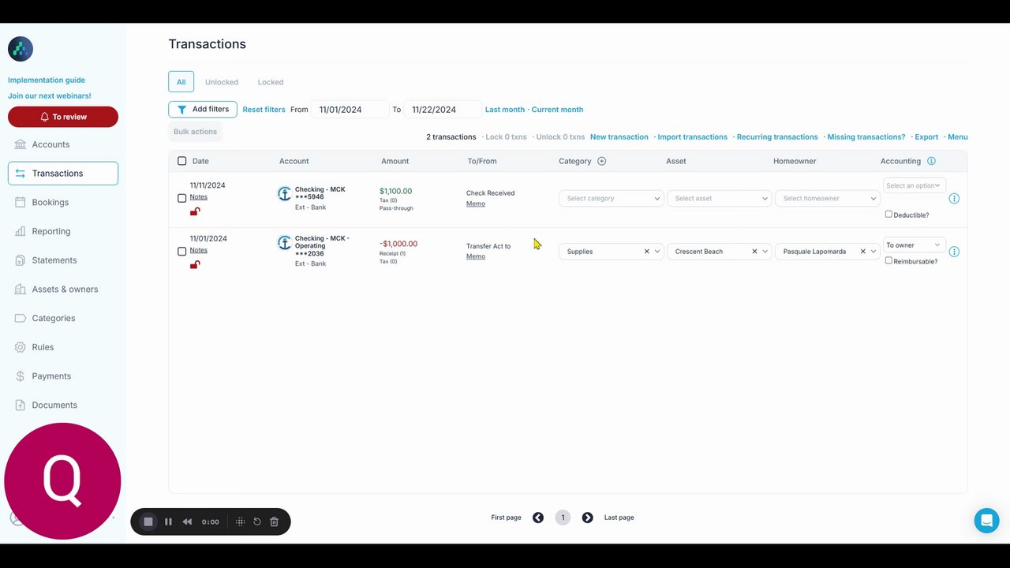The width and height of the screenshot is (1010, 568).
Task: Click the plus icon next to Category header
Action: pyautogui.click(x=602, y=161)
